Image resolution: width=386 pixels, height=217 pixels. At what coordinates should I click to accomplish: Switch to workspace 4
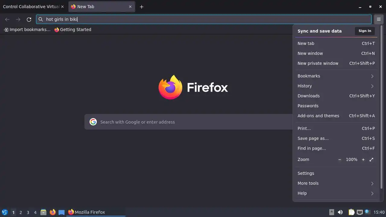point(35,212)
